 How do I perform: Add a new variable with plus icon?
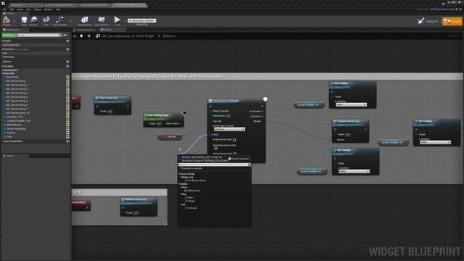[x=67, y=66]
